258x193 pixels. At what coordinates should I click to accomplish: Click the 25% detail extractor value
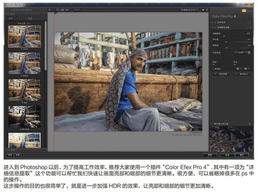coord(248,33)
